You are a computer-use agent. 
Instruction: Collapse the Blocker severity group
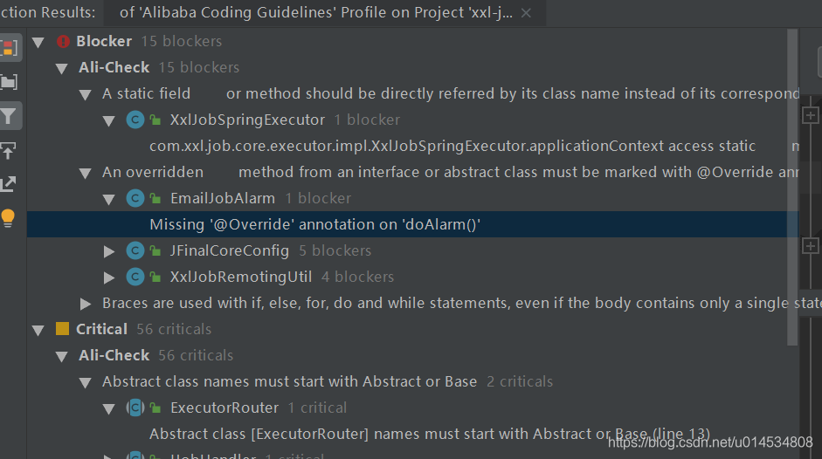pyautogui.click(x=38, y=41)
